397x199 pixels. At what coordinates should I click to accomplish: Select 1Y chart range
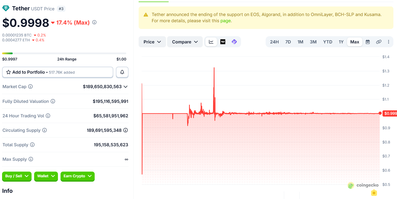click(x=341, y=42)
